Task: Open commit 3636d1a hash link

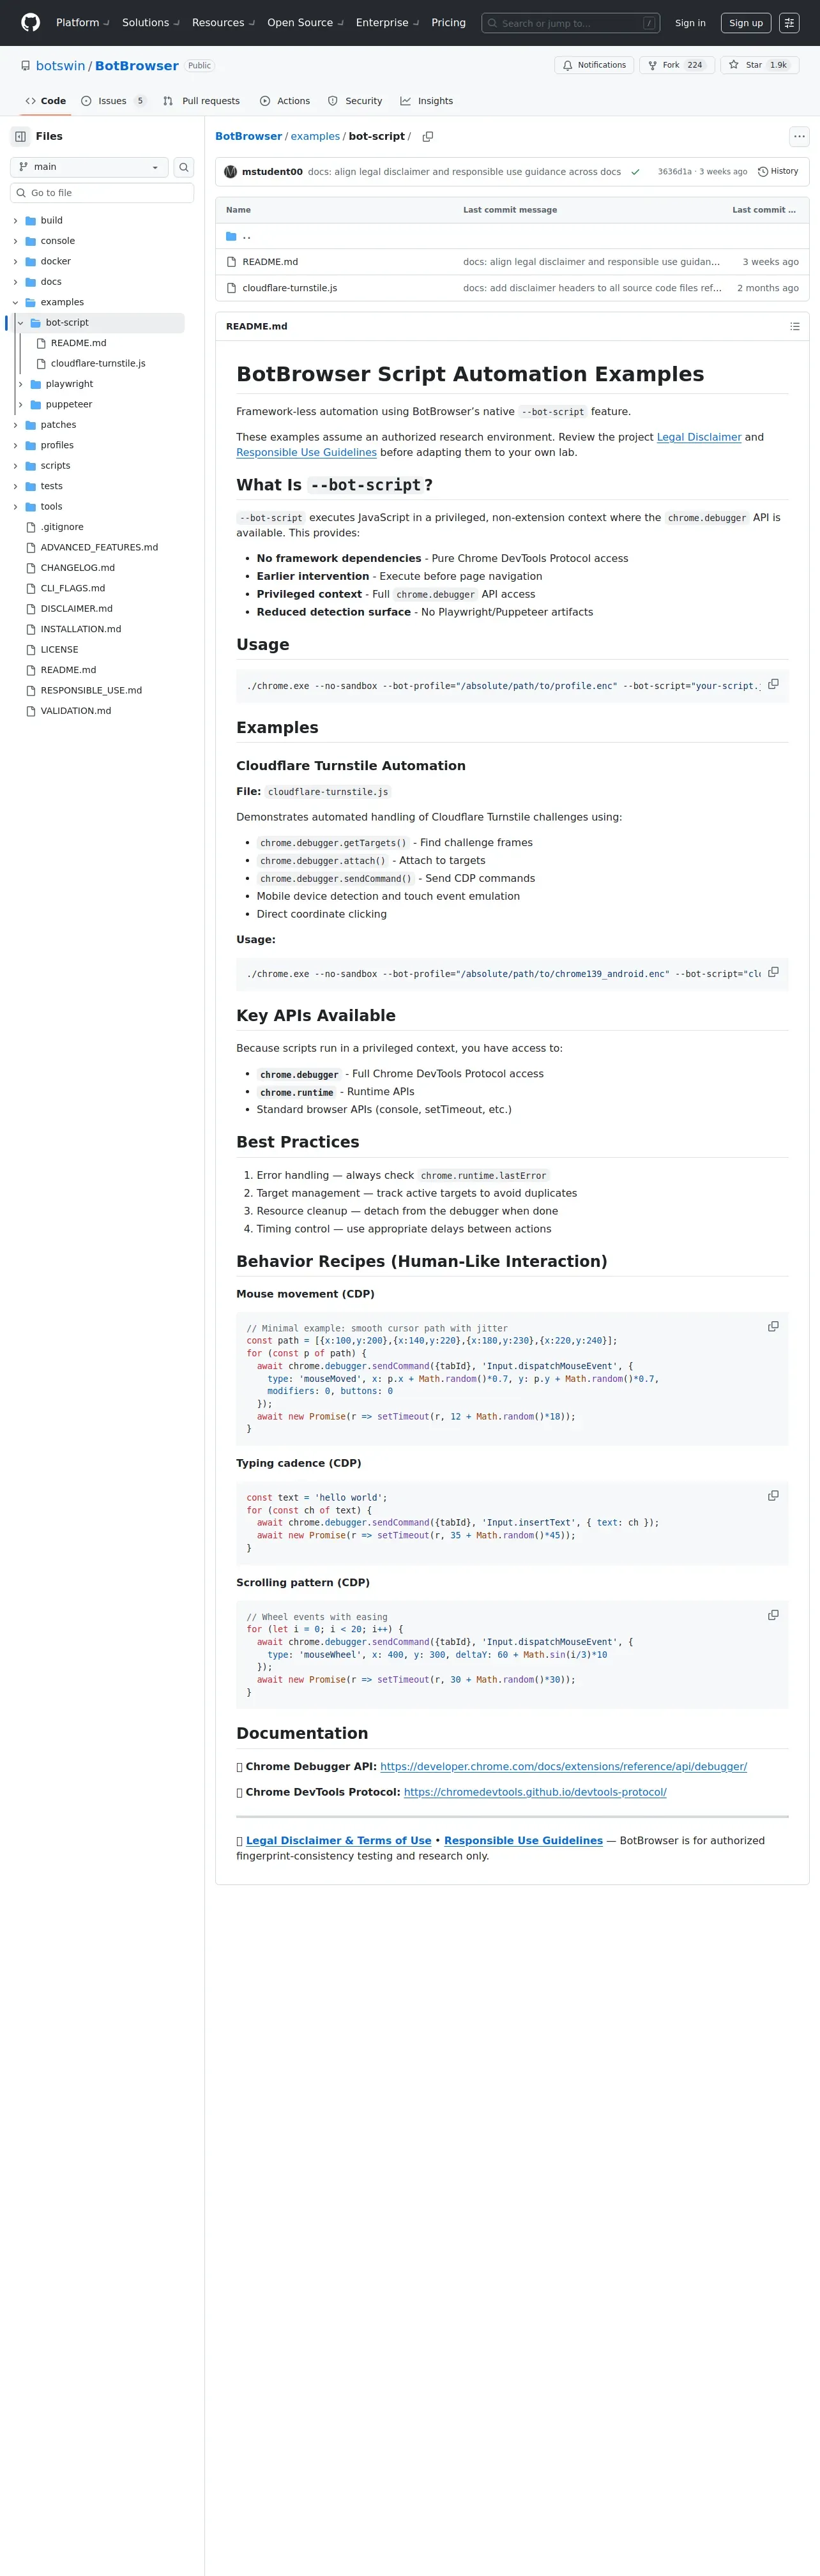Action: point(674,172)
